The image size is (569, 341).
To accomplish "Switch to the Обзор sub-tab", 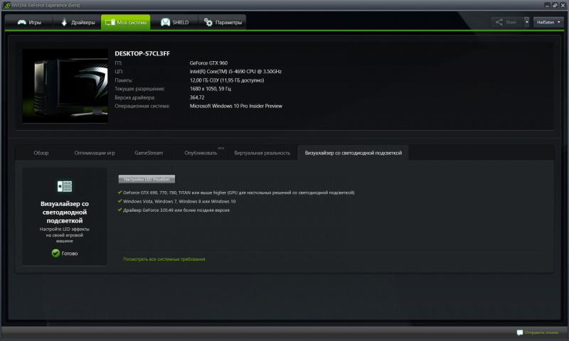I will pos(41,153).
